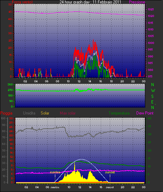Click the sunrise tick on bottom time axis

[x=55, y=187]
